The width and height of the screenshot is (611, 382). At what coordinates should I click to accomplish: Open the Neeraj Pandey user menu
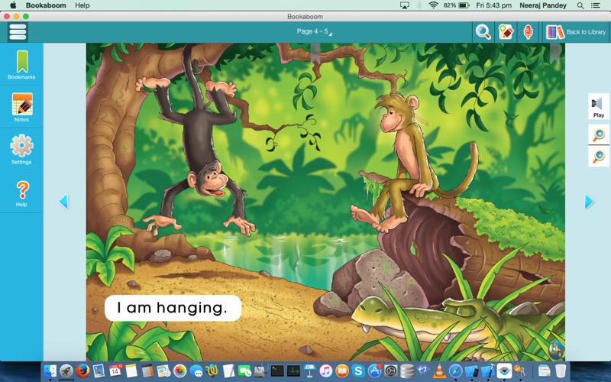(543, 5)
